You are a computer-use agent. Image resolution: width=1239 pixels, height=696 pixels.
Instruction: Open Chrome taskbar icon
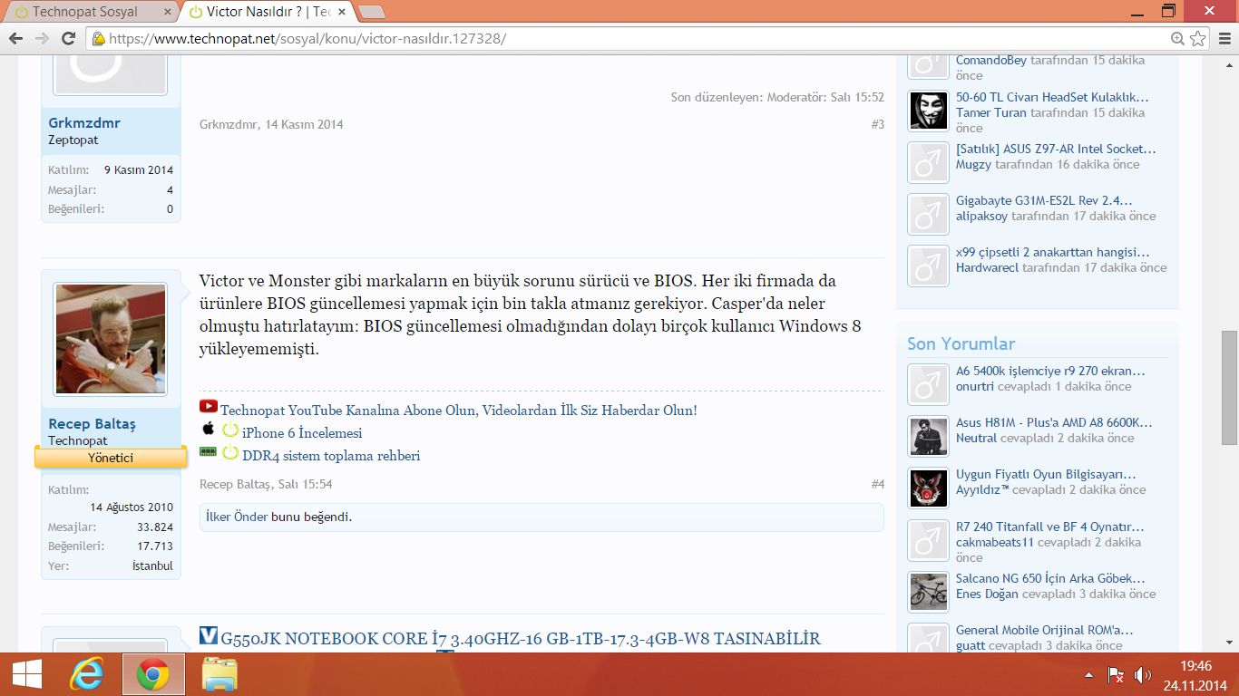pos(153,674)
